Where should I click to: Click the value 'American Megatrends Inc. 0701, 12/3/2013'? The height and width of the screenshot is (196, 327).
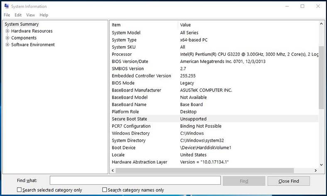(223, 62)
